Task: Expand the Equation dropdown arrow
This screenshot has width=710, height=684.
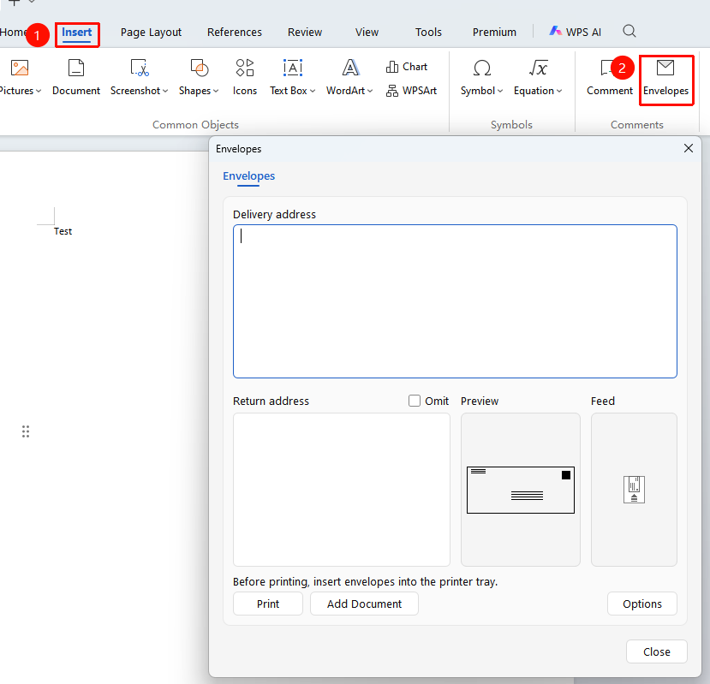Action: pyautogui.click(x=559, y=91)
